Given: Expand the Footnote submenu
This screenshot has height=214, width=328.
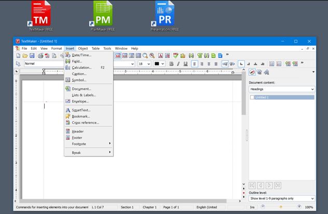Looking at the screenshot, I should tap(89, 144).
